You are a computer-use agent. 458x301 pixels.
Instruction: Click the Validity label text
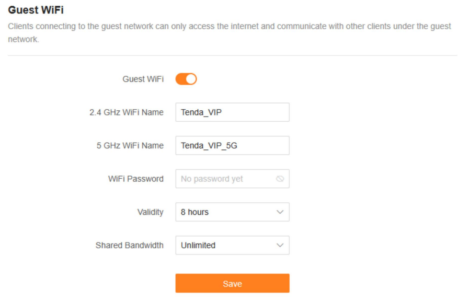150,212
